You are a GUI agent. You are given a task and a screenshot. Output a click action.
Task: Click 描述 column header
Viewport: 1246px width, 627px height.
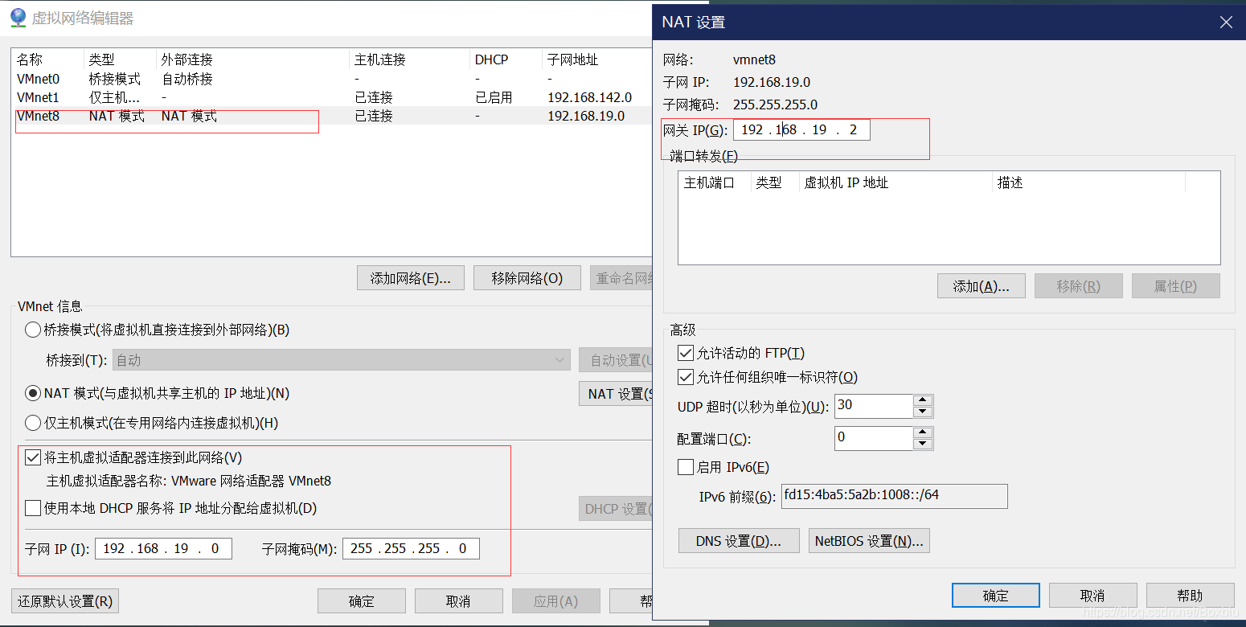[1088, 182]
